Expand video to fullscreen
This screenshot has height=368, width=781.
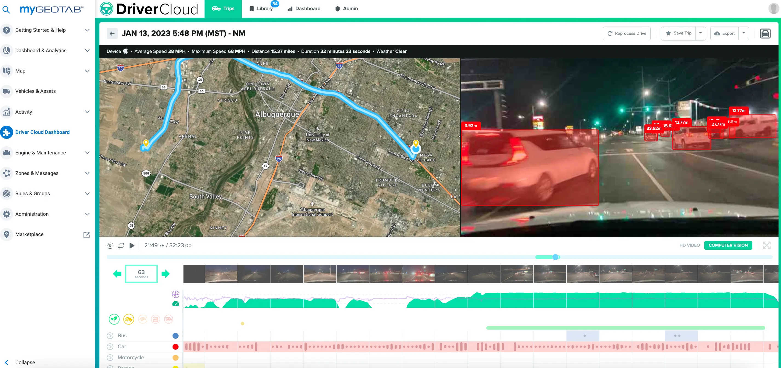pos(766,245)
